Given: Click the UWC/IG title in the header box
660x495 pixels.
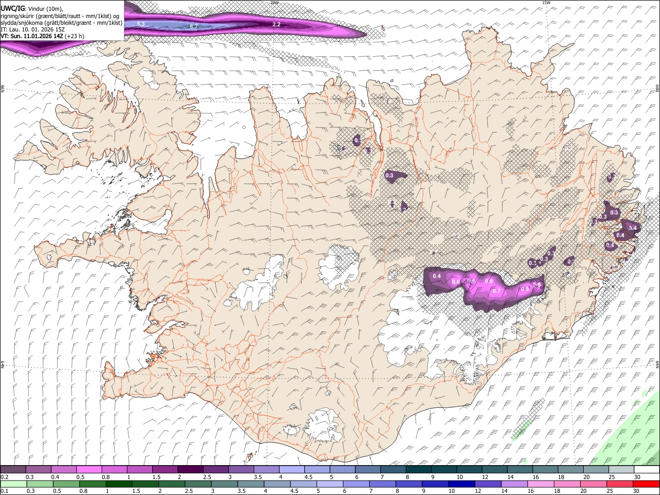Looking at the screenshot, I should click(12, 8).
